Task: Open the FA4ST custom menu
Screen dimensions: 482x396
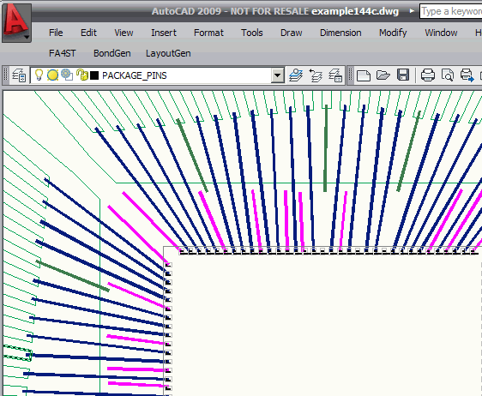Action: point(62,53)
